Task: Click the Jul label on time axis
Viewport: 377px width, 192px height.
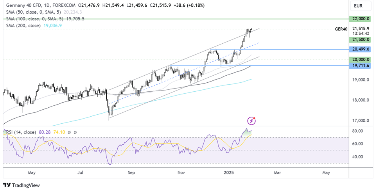Action: tap(81, 172)
